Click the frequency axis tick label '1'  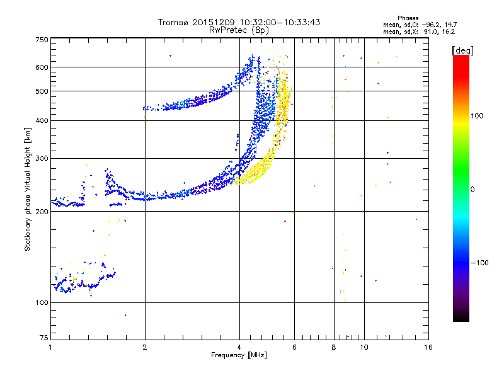click(x=50, y=347)
